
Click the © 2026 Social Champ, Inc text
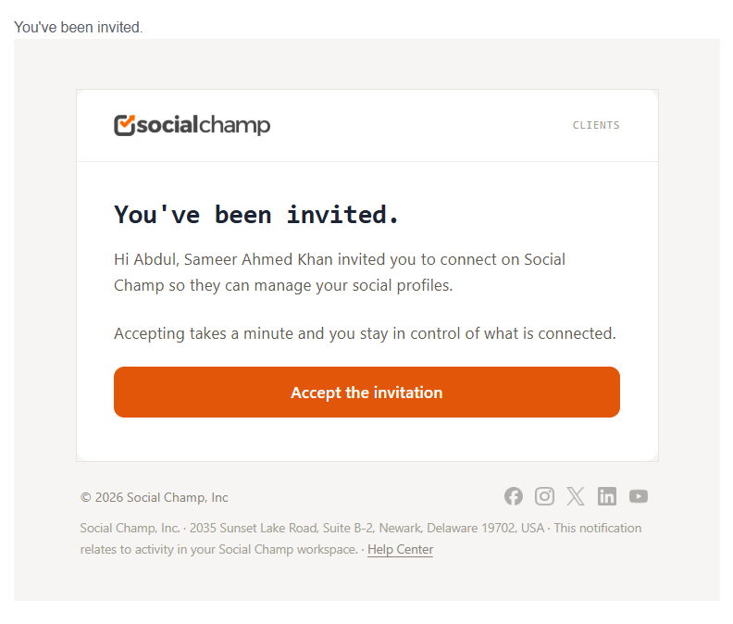coord(155,497)
